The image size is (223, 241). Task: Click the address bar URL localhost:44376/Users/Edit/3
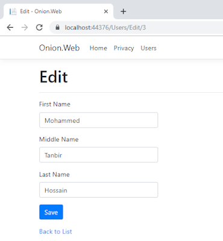105,27
